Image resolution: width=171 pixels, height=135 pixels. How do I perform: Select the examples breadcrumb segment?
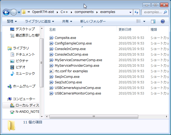(108, 12)
